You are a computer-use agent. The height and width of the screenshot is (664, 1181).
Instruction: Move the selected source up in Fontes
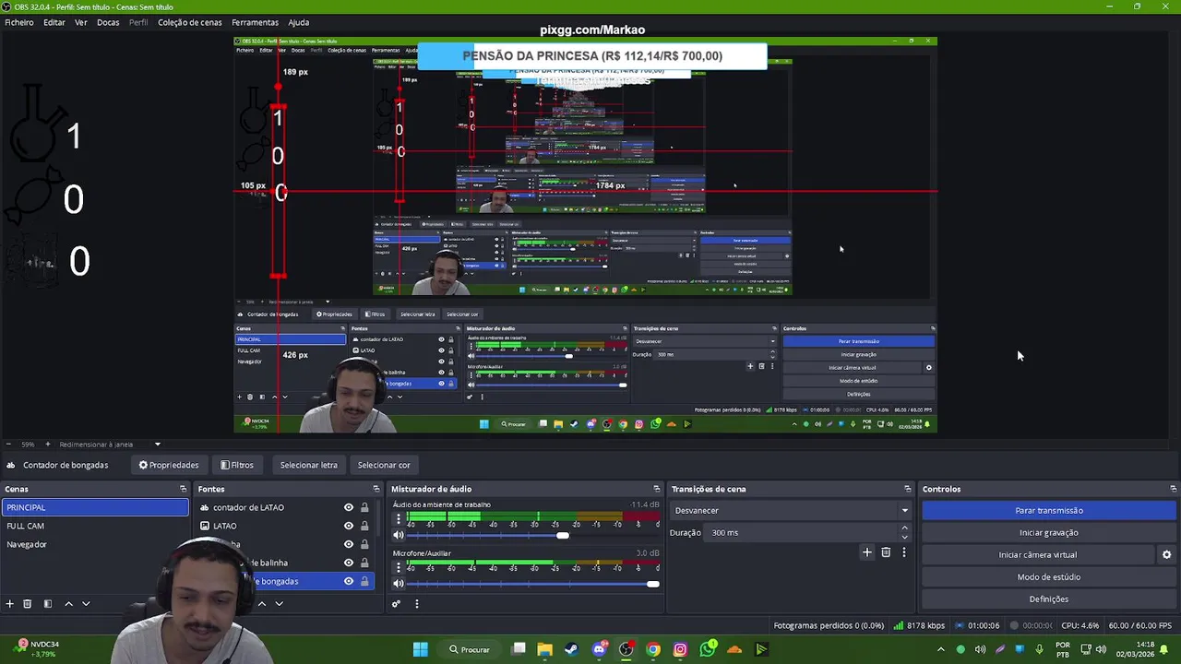pos(261,604)
